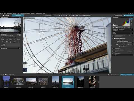The width and height of the screenshot is (134, 101).
Task: Select the horizon tool next to crop
Action: [73, 15]
